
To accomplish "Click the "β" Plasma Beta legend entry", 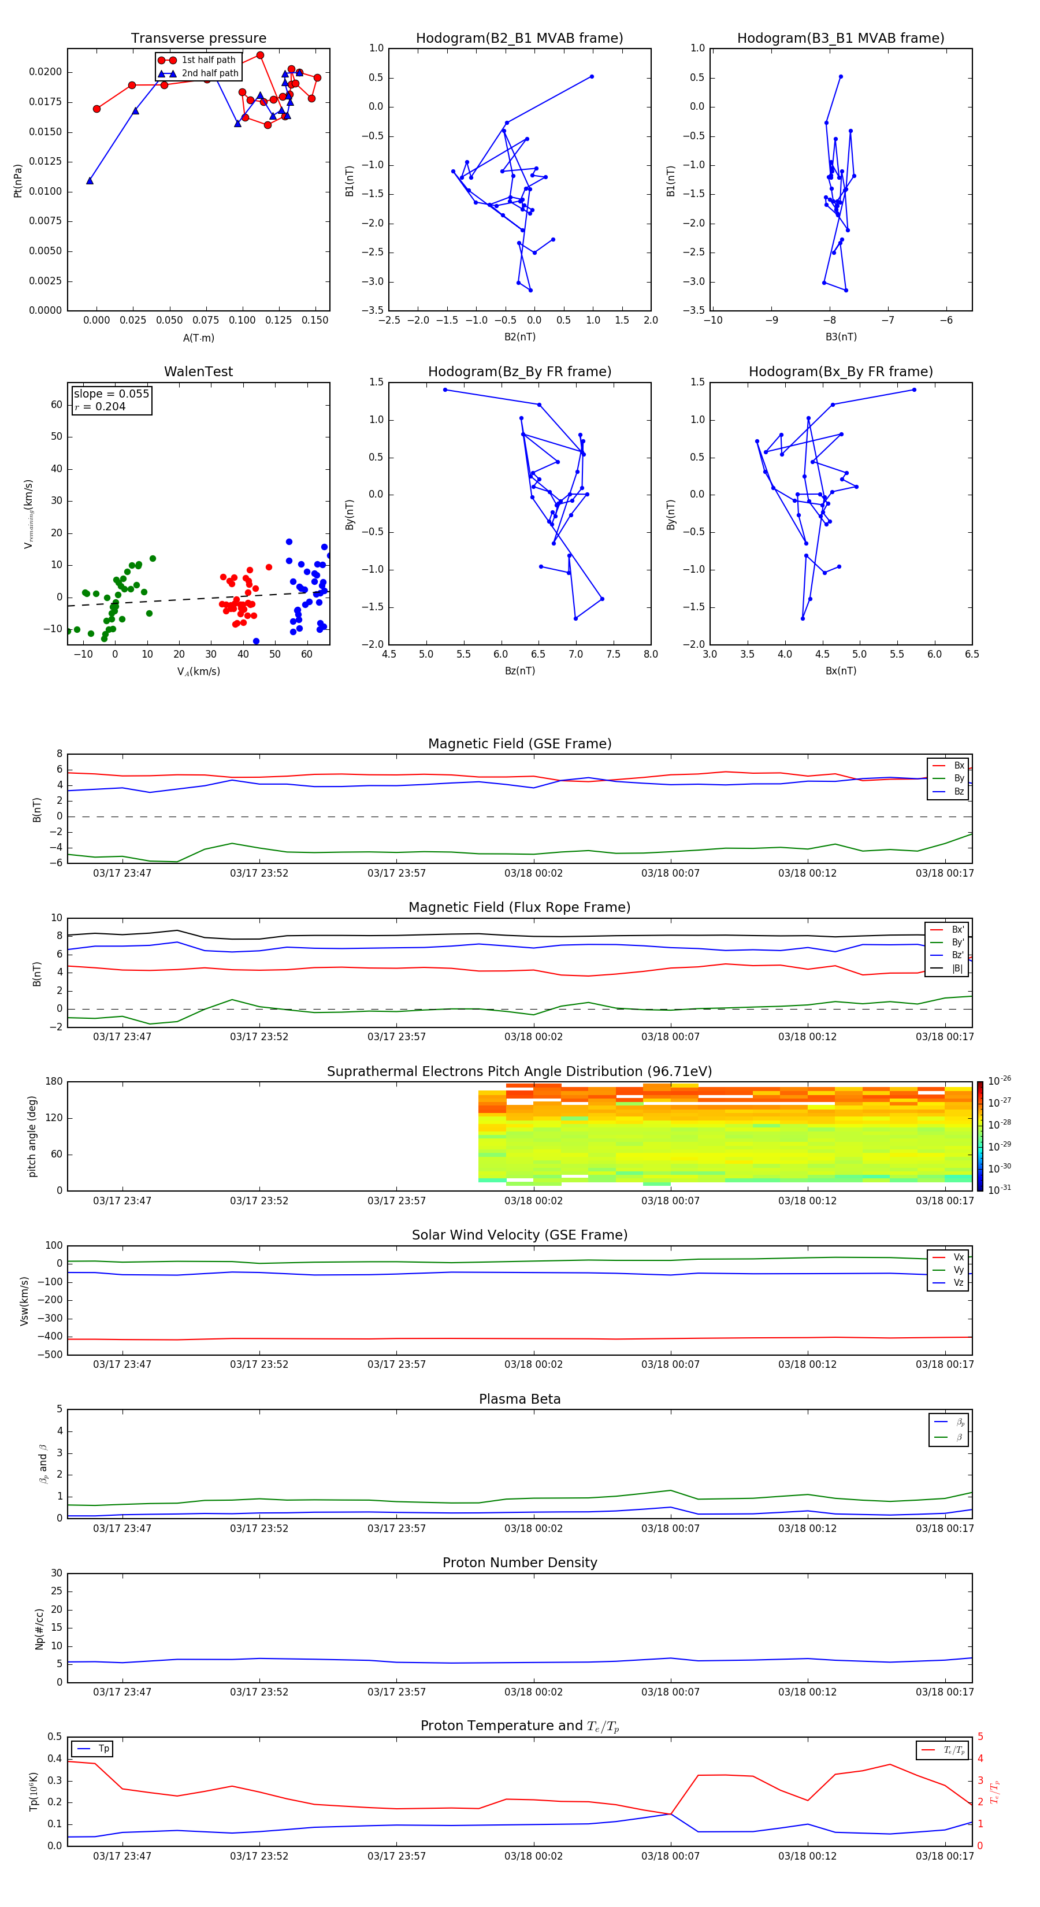I will (x=949, y=1437).
